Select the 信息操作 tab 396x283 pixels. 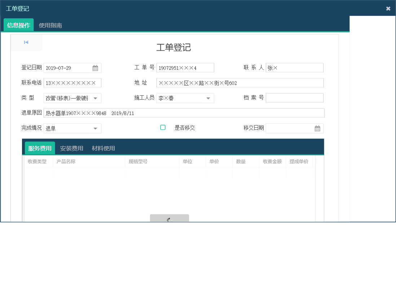[18, 25]
